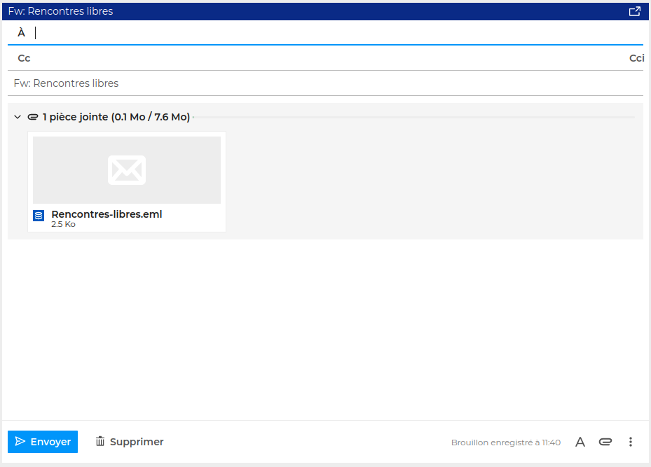Select the Rencontres-libres.eml file name

pyautogui.click(x=107, y=214)
